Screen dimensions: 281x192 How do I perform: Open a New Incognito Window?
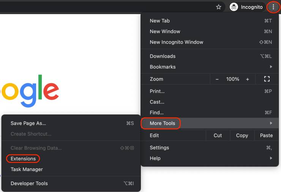tap(176, 42)
